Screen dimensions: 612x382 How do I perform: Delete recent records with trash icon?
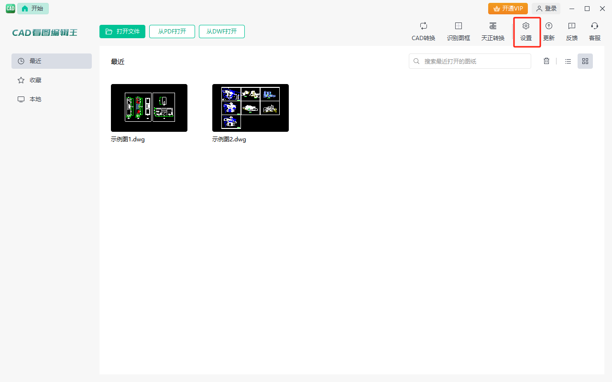(x=546, y=61)
